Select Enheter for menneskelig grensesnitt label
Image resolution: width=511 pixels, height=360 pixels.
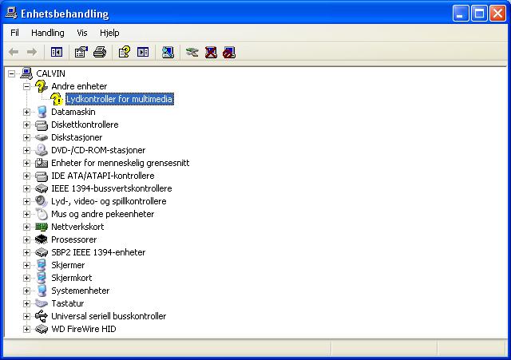(121, 163)
